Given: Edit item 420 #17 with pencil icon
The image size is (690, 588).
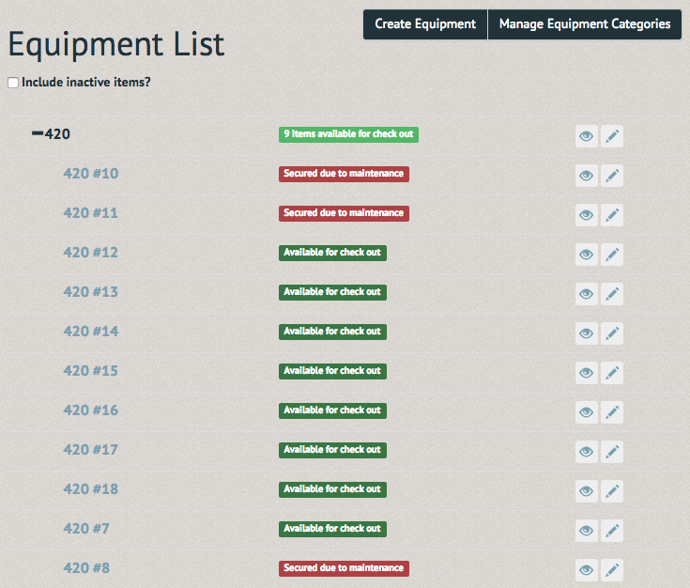Looking at the screenshot, I should pyautogui.click(x=612, y=452).
